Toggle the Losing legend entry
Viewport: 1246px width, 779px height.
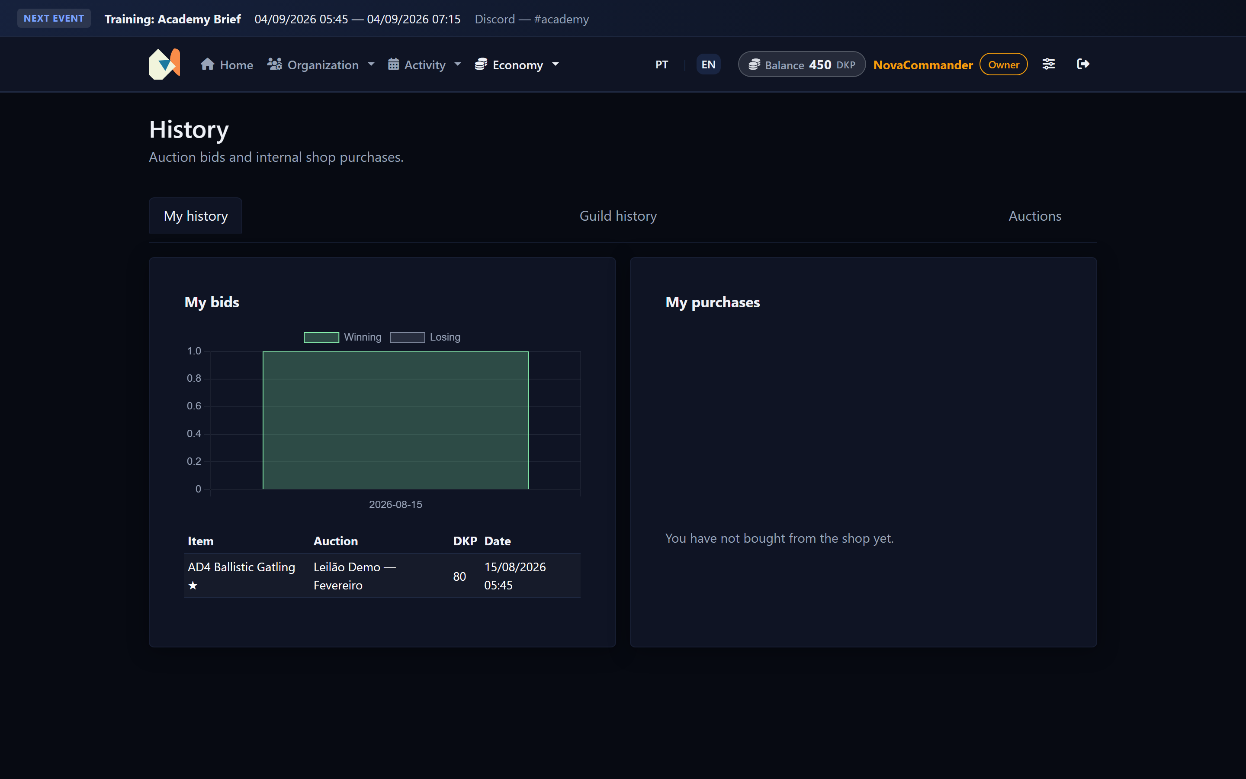pos(425,337)
